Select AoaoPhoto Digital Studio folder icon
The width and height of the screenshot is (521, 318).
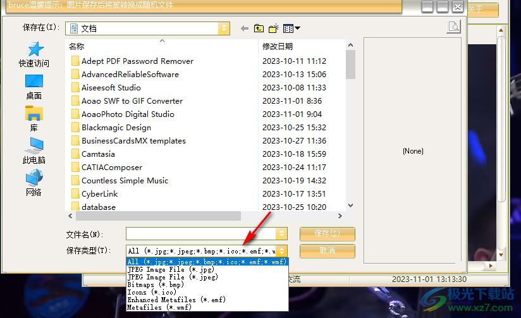click(75, 114)
